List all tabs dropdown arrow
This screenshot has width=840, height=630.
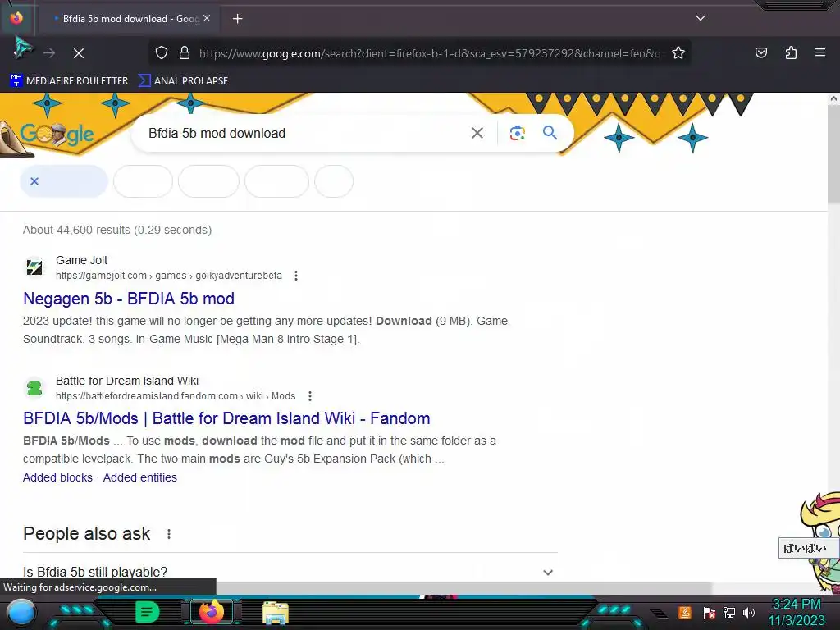701,18
